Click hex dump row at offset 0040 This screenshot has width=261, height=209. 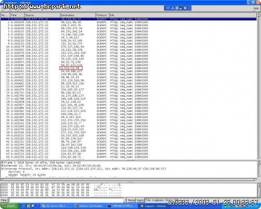(x=61, y=195)
